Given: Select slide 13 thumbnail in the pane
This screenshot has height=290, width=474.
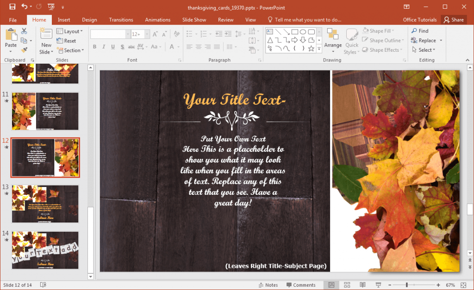Looking at the screenshot, I should 45,204.
